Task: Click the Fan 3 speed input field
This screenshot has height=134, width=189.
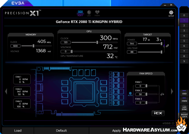Action: [x=140, y=103]
